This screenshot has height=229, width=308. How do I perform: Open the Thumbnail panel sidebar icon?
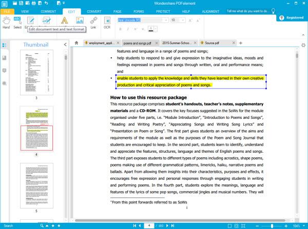(x=4, y=45)
